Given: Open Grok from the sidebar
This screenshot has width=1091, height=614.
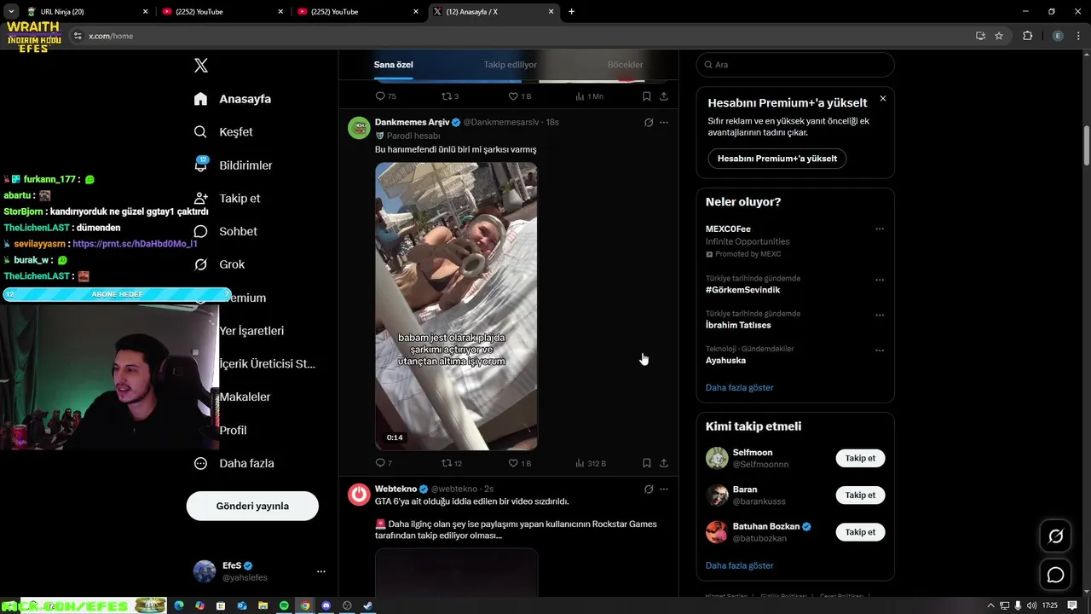Looking at the screenshot, I should click(219, 264).
